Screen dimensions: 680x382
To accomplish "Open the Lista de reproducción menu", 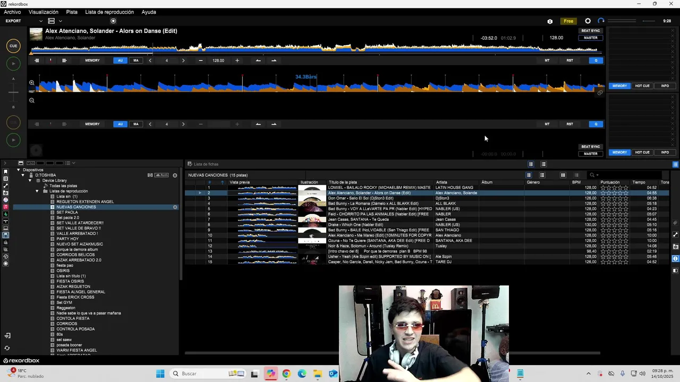I will (x=109, y=12).
